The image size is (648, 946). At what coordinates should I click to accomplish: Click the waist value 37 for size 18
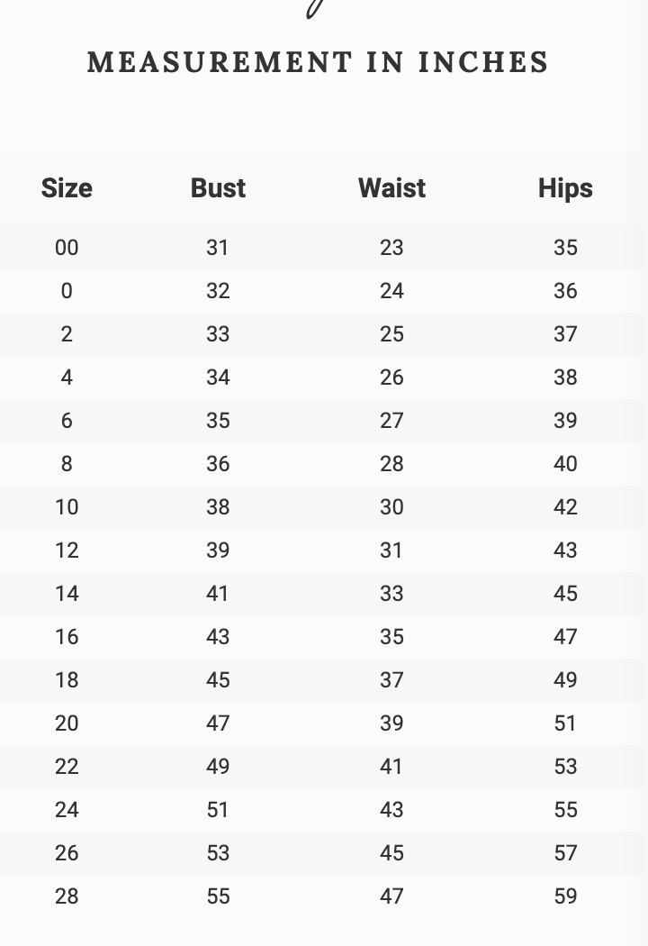coord(391,680)
